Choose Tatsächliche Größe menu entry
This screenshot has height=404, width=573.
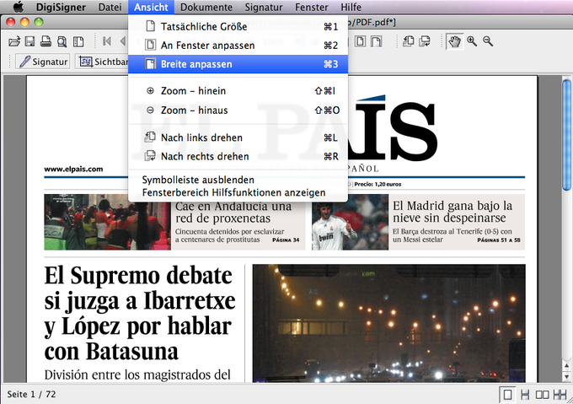[238, 26]
